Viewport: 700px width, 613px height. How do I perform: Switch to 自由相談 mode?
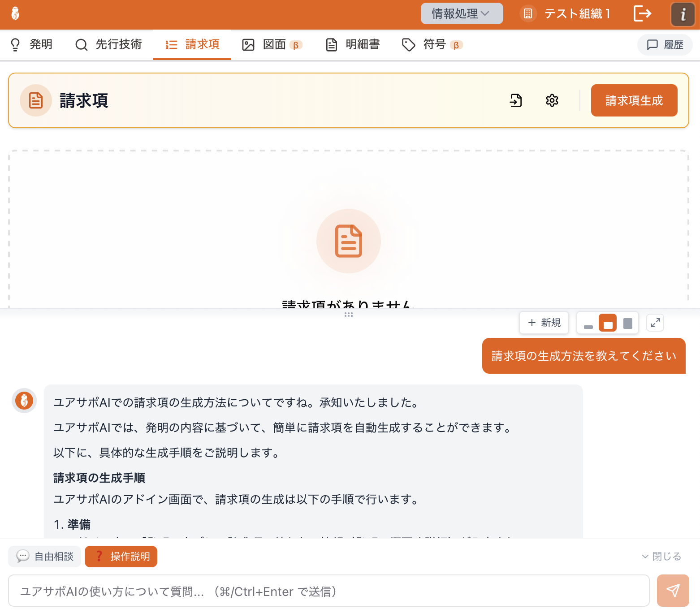coord(45,557)
